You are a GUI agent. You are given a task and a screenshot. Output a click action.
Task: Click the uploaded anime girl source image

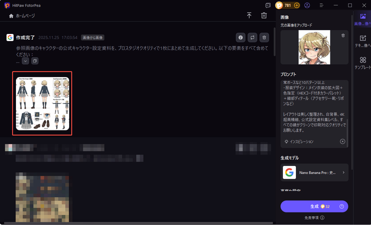coord(314,47)
